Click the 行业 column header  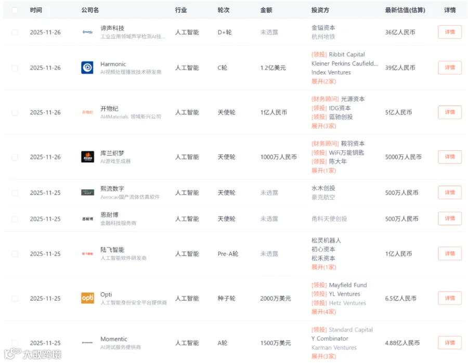click(x=181, y=10)
